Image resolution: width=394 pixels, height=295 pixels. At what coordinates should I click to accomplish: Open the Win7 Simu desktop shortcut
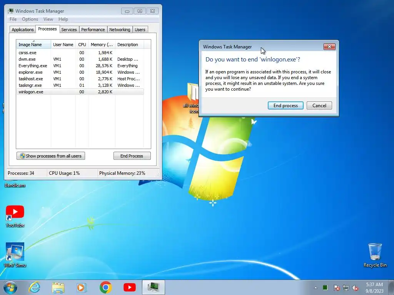click(15, 255)
